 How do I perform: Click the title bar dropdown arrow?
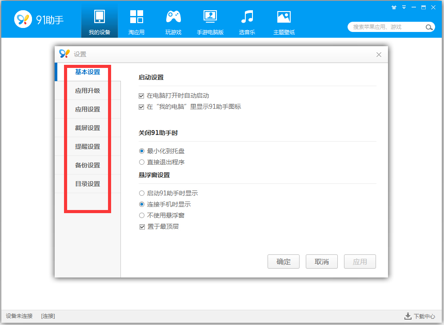click(404, 7)
